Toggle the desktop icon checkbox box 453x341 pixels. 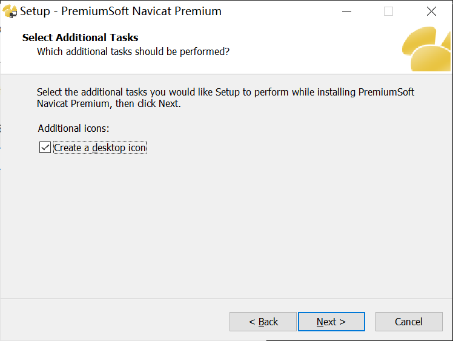45,148
